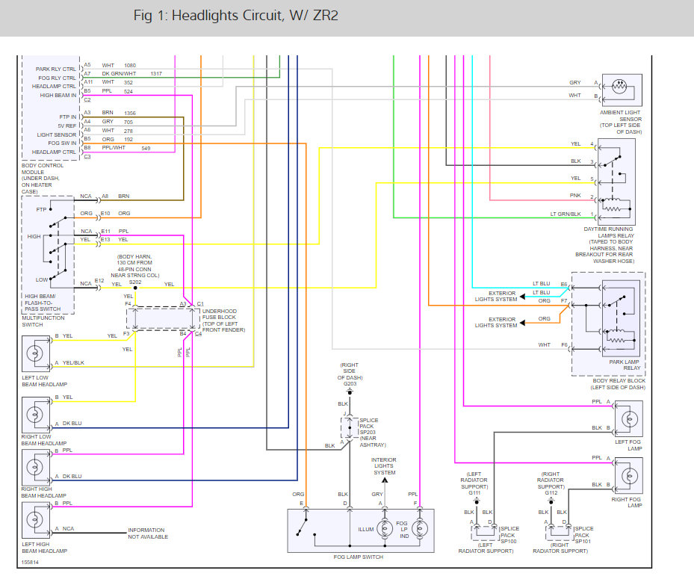
Task: Click the FOG SW IN label
Action: (62, 143)
